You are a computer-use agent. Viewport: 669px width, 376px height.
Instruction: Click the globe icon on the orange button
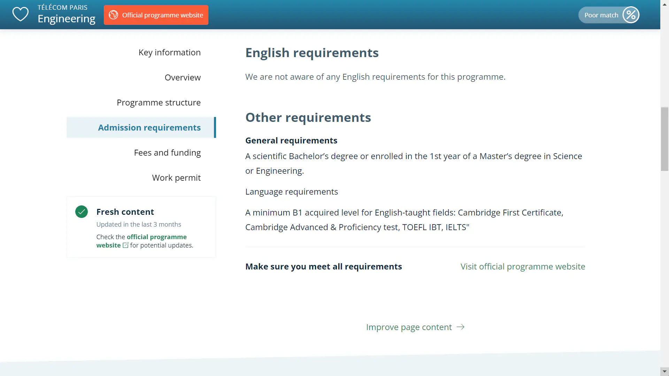113,15
